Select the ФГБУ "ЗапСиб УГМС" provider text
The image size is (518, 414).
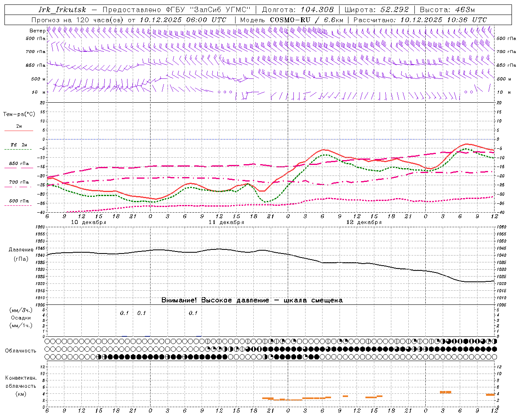[x=208, y=10]
